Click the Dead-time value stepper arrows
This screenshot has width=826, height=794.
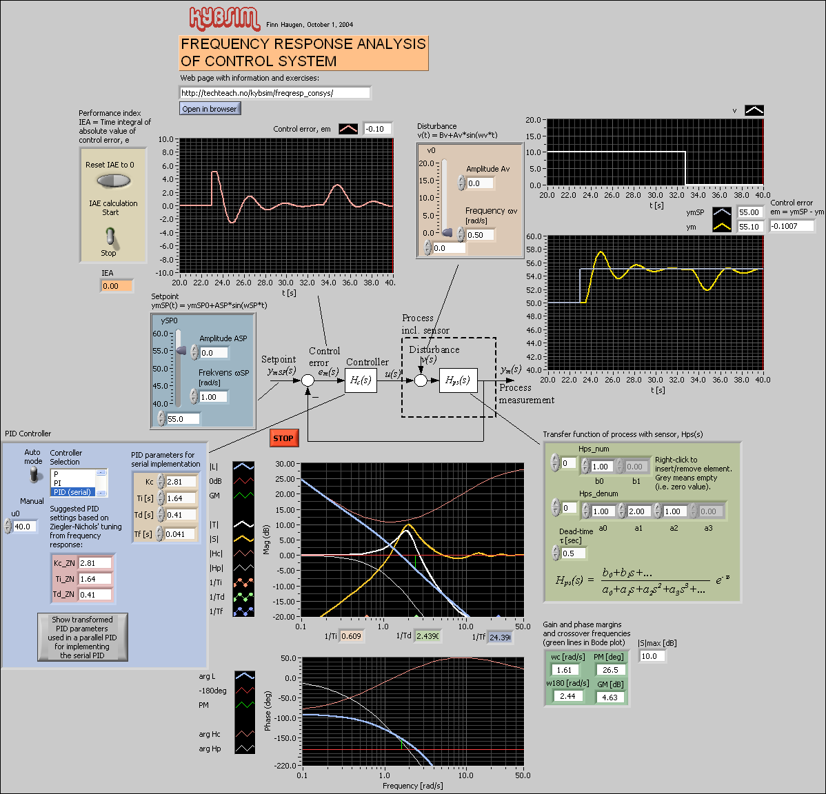(556, 553)
